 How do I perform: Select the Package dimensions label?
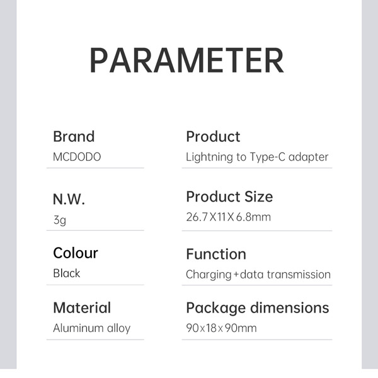pyautogui.click(x=258, y=308)
